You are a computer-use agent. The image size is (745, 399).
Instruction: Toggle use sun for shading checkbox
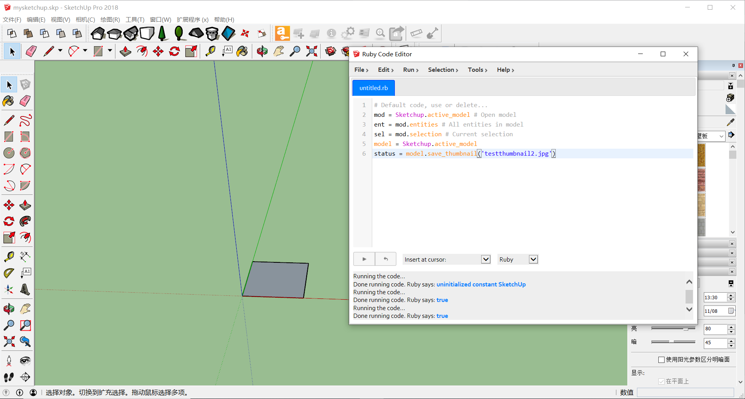661,360
